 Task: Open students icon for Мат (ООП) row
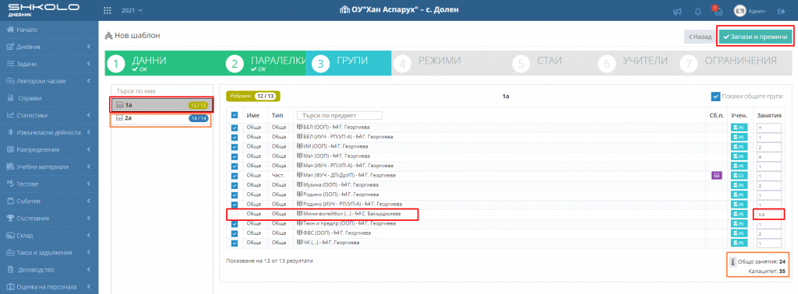click(x=739, y=156)
